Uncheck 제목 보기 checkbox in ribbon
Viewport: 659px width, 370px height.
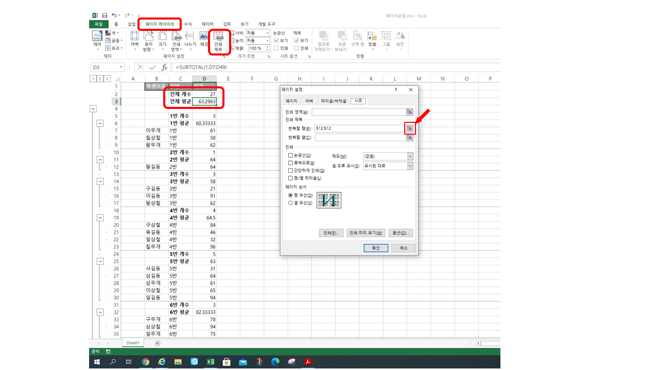pos(297,41)
